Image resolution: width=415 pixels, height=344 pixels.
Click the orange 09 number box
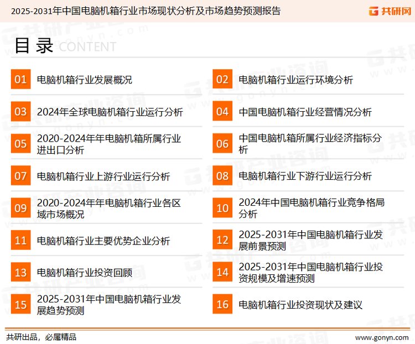(20, 208)
